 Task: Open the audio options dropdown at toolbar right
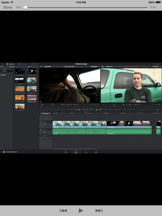[158, 110]
